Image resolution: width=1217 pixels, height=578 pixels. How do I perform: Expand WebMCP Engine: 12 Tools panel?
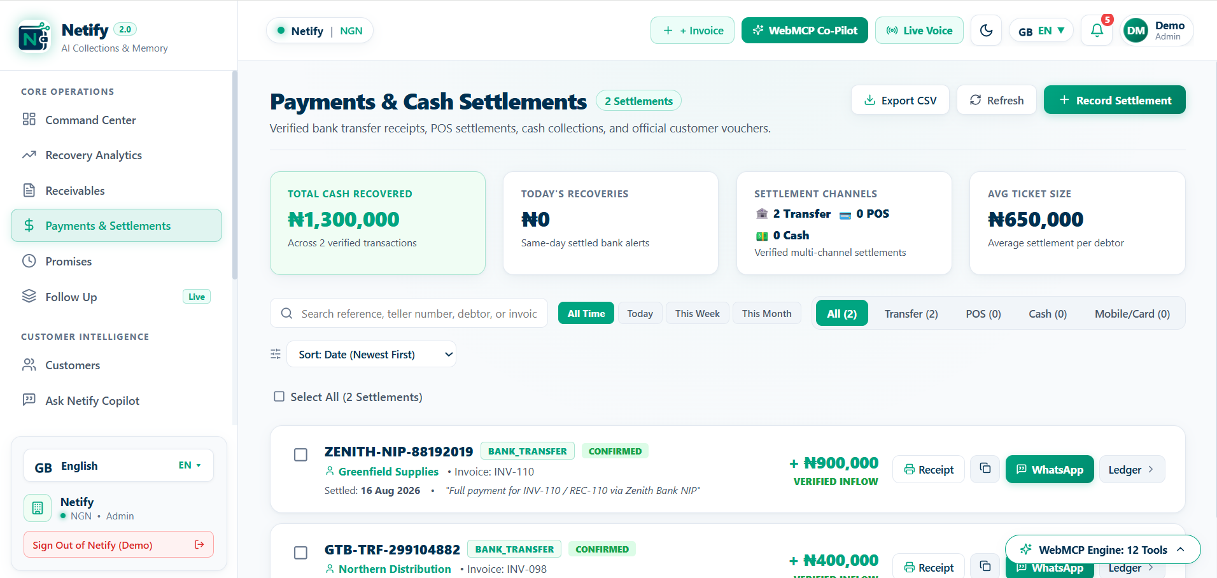coord(1103,549)
